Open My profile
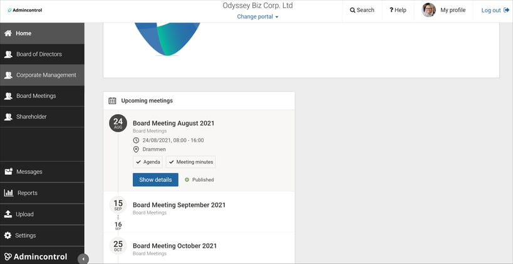The image size is (513, 264). 453,10
